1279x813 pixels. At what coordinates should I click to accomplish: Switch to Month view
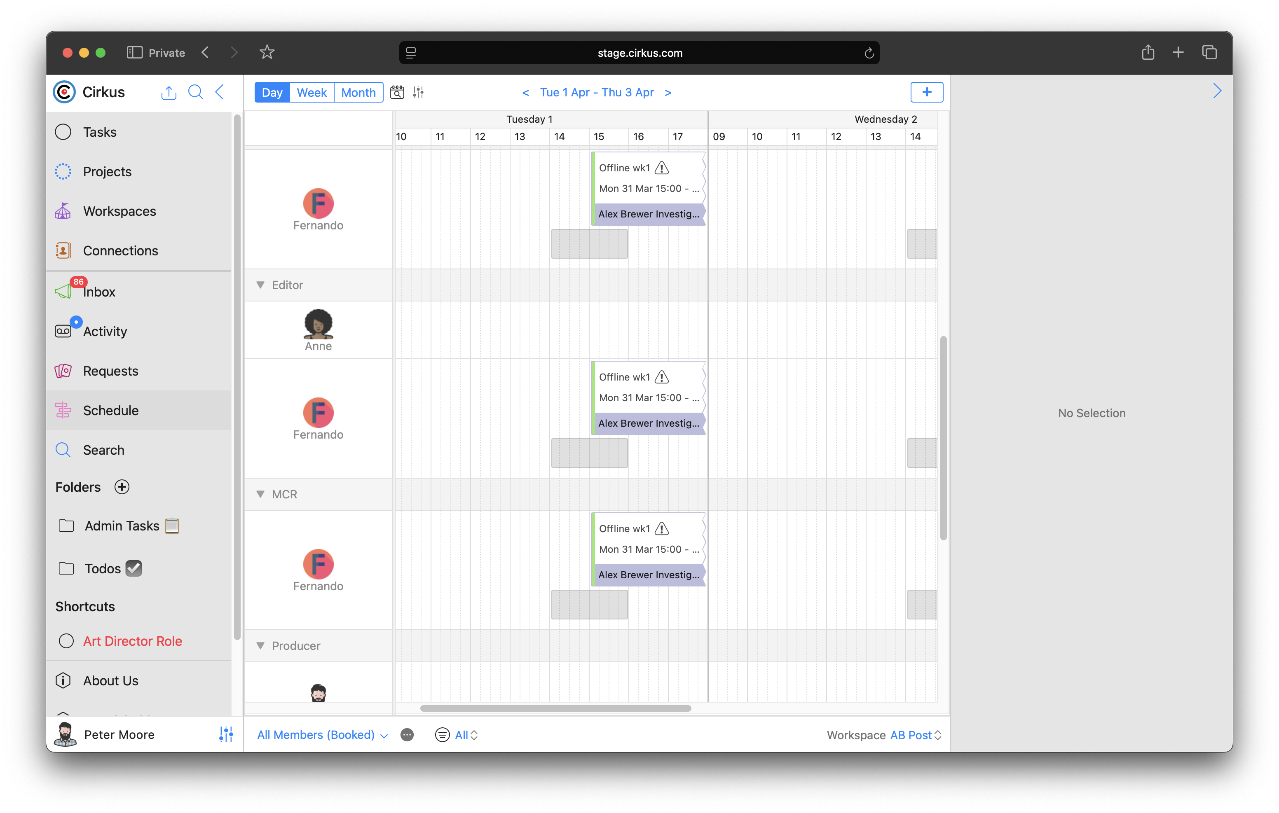point(358,92)
